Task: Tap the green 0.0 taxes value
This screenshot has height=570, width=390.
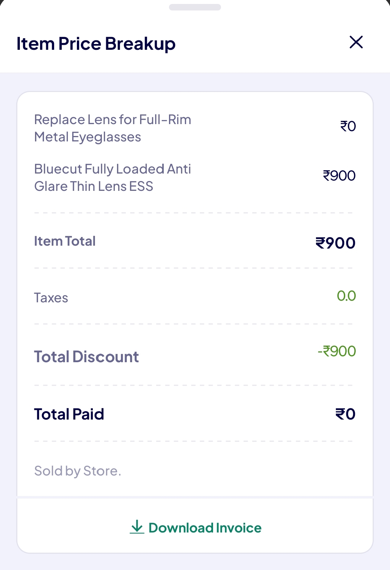Action: point(346,296)
